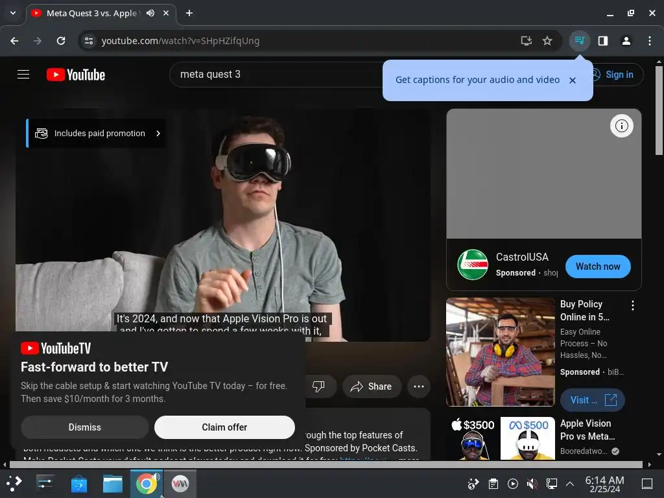Click the ad info icon on CastrolUSA ad
664x498 pixels.
(x=622, y=126)
